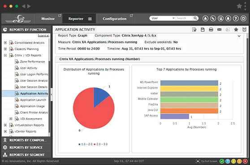
Task: Open the Application Usage report
Action: point(32,106)
